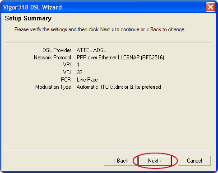Select the Setup Summary heading

coord(28,19)
